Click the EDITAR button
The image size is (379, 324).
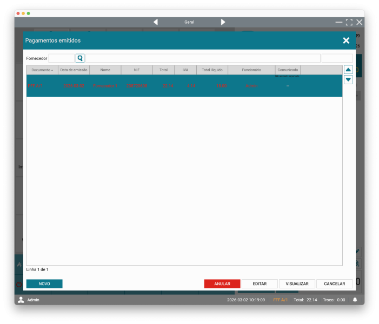pyautogui.click(x=260, y=283)
